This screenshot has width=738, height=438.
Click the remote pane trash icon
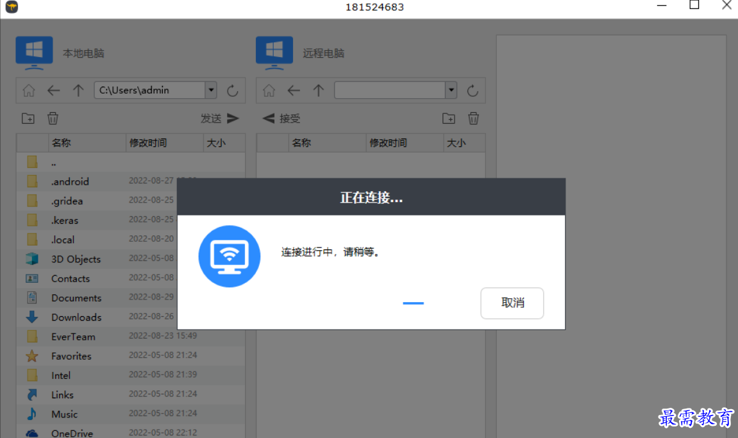(473, 118)
